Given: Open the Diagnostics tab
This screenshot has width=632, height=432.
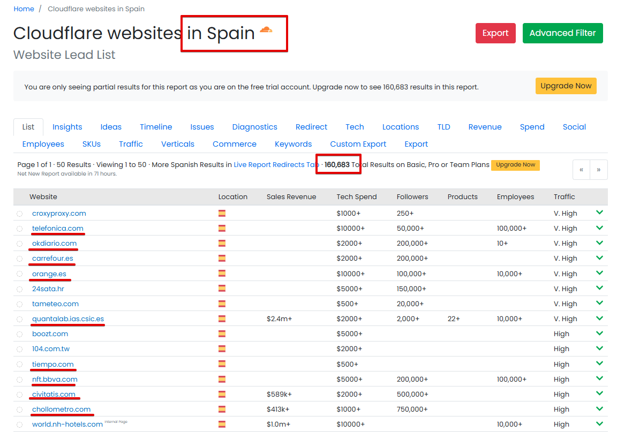Looking at the screenshot, I should (x=255, y=127).
